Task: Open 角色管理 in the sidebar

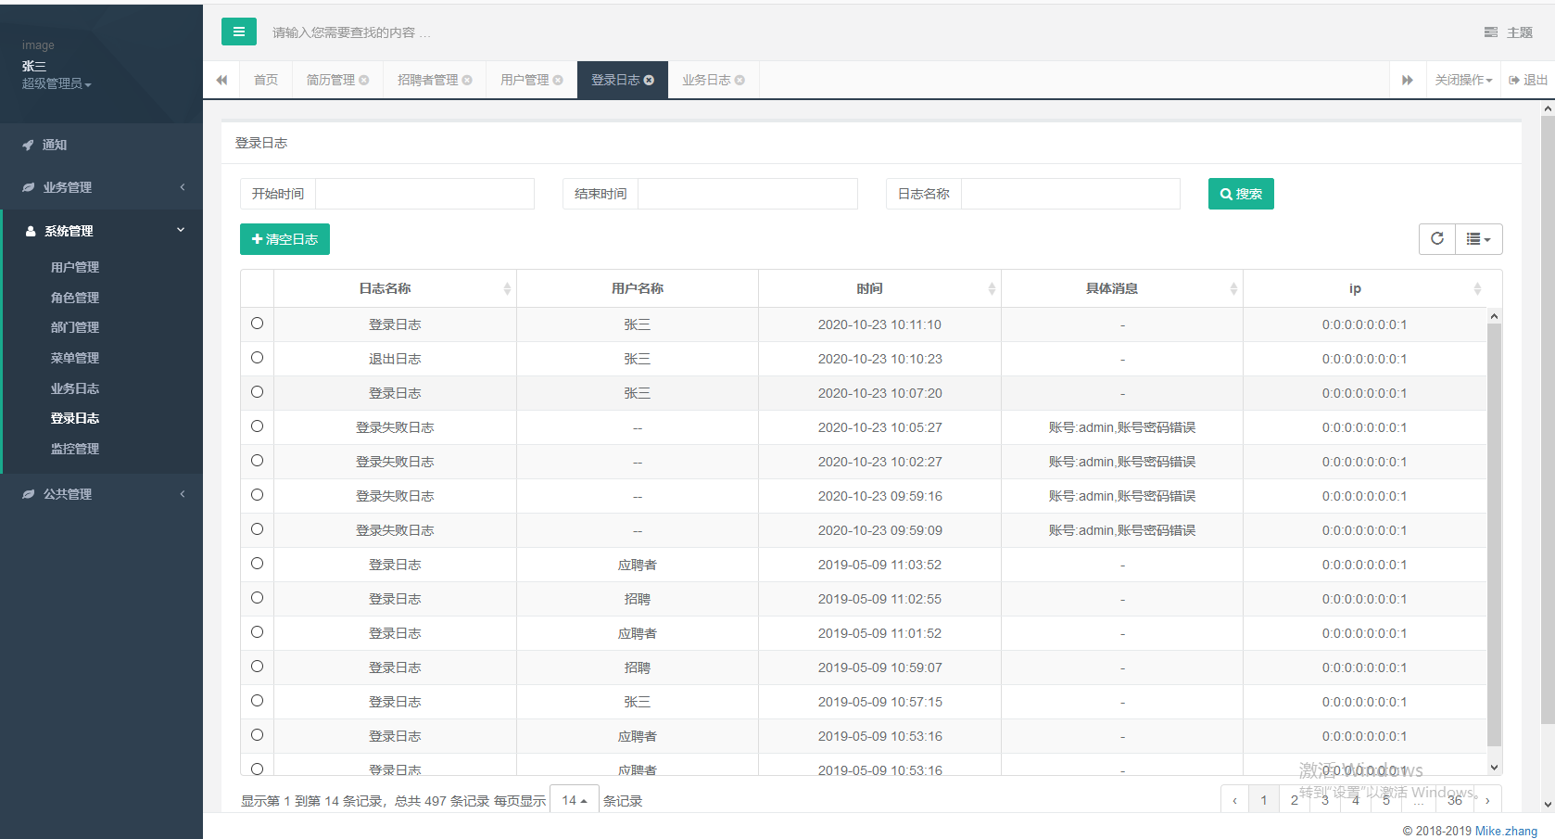Action: tap(75, 298)
